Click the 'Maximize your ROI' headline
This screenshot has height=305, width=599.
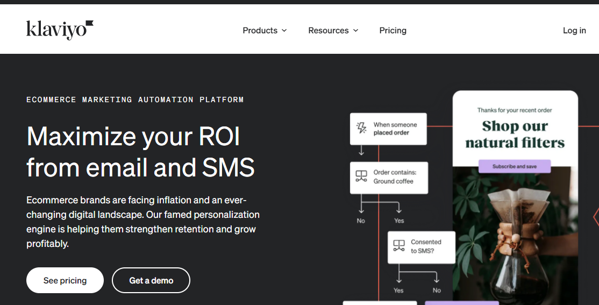[133, 136]
